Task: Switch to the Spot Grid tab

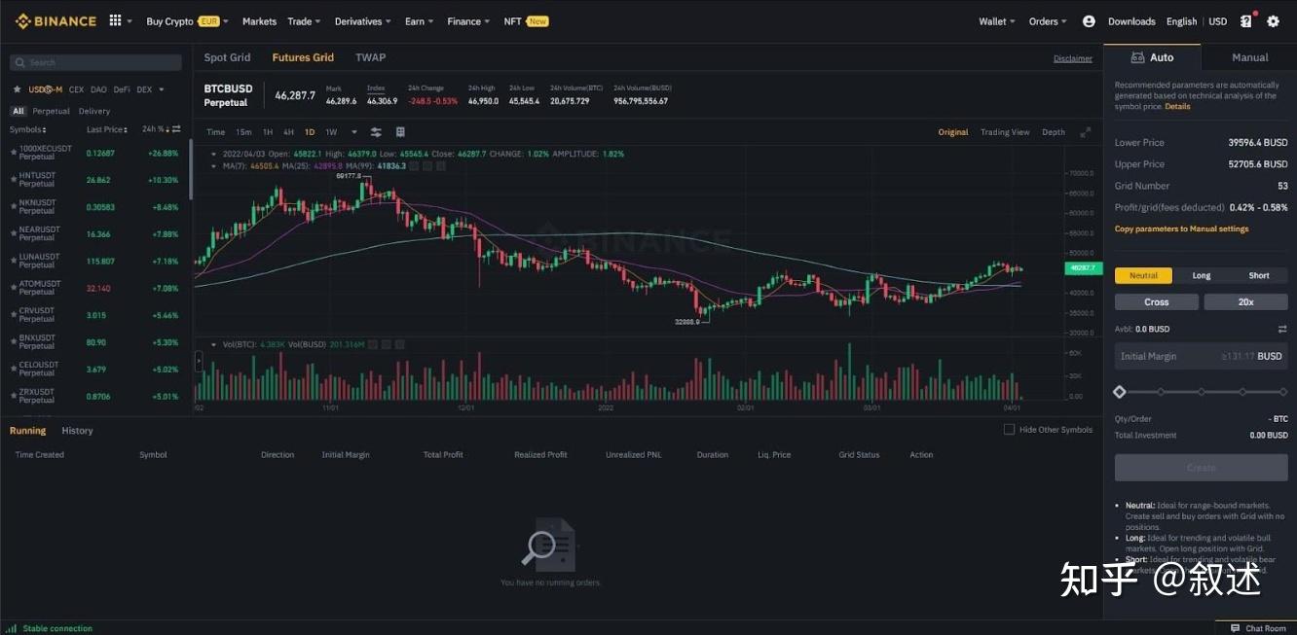Action: 227,57
